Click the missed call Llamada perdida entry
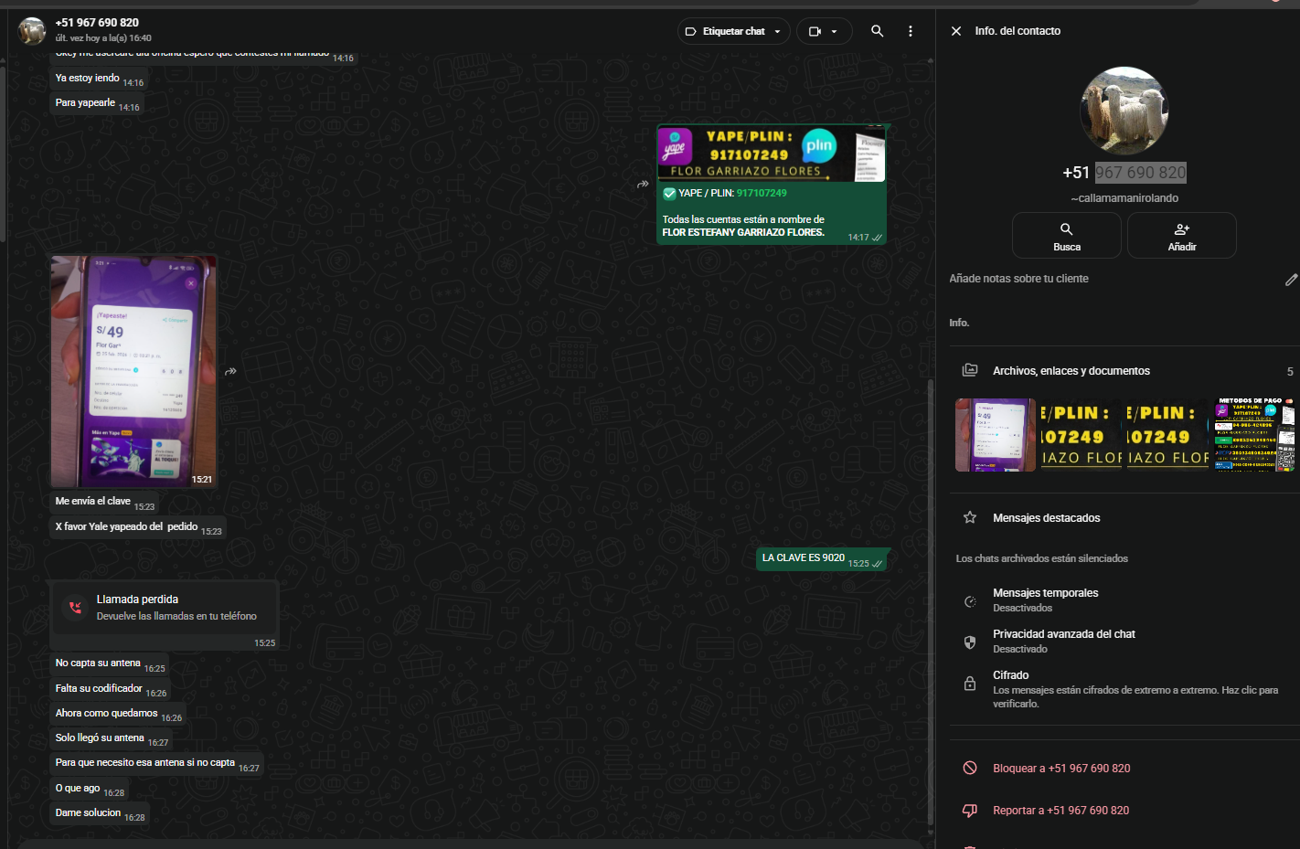This screenshot has width=1300, height=849. click(165, 608)
